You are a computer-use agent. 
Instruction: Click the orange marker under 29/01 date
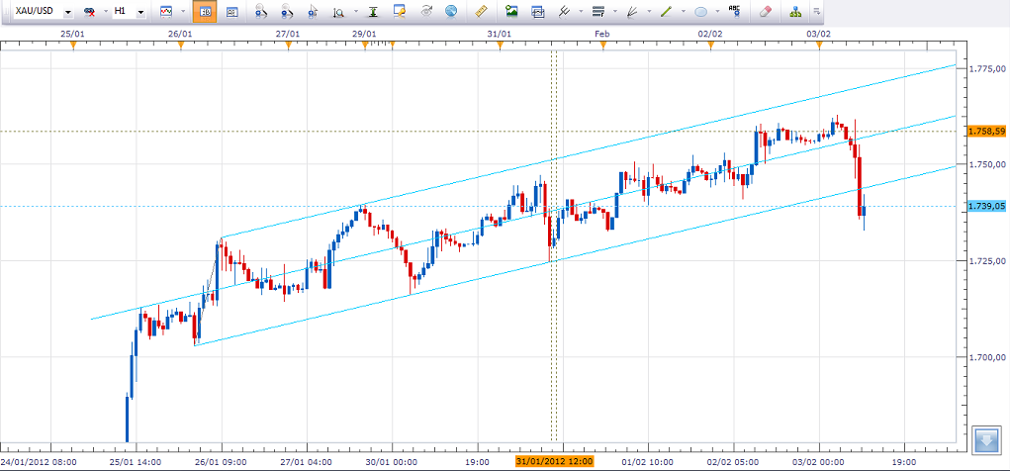pos(365,45)
